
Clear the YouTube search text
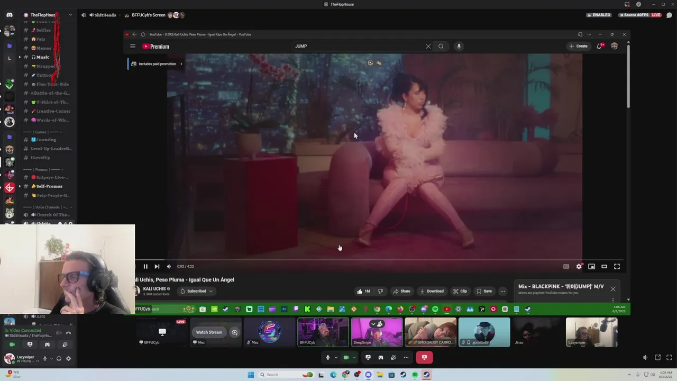pos(428,46)
